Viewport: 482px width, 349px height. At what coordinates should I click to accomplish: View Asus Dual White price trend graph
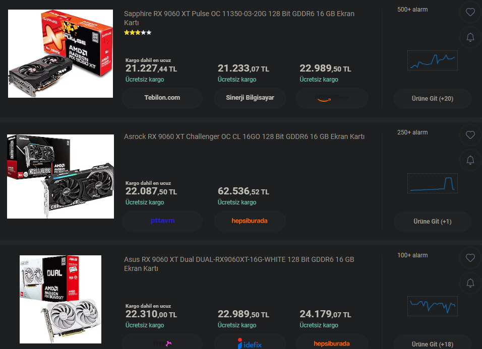click(x=432, y=306)
